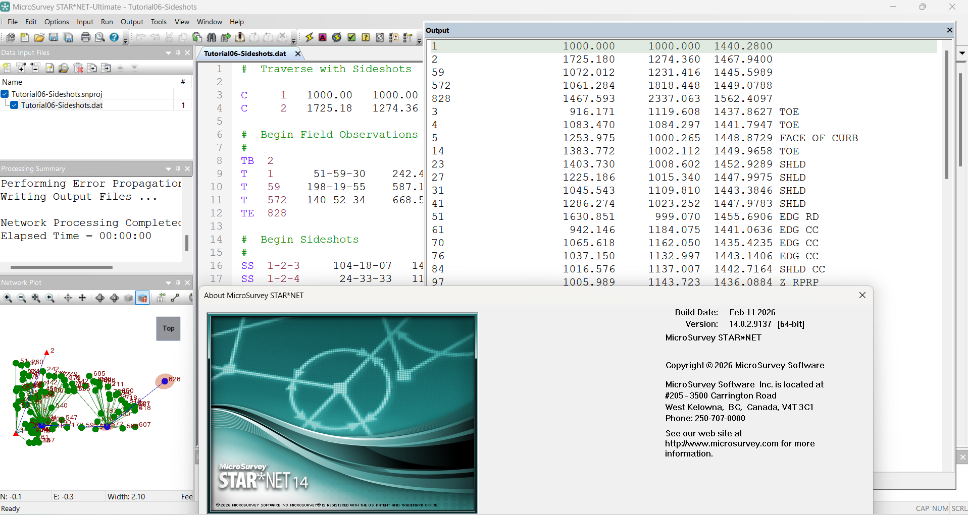This screenshot has width=968, height=515.
Task: Click 'Begin Sideshots' comment in editor
Action: [x=309, y=240]
